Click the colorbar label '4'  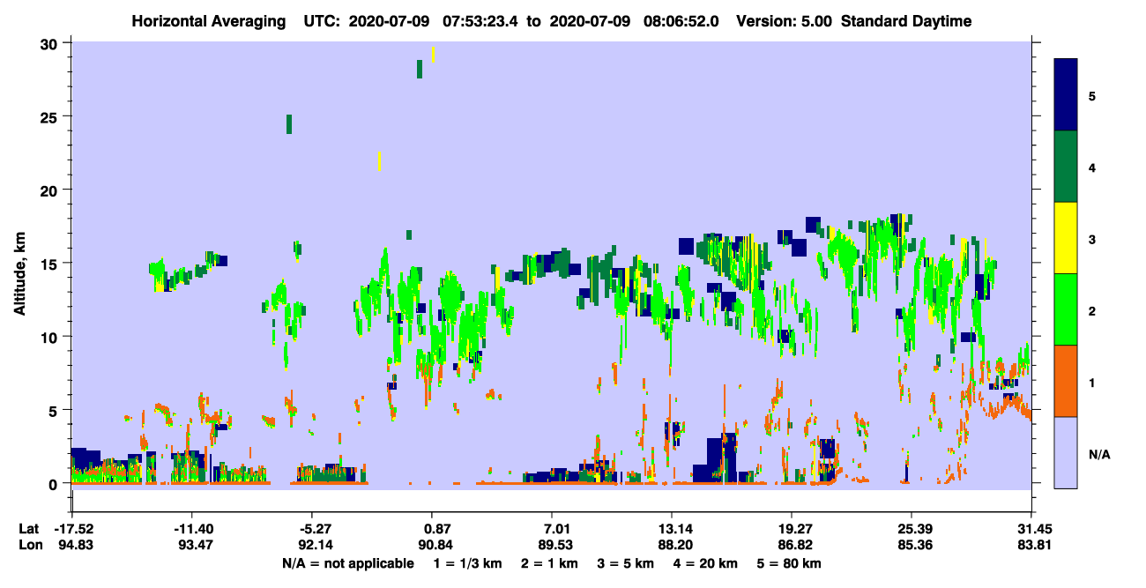tap(1092, 167)
